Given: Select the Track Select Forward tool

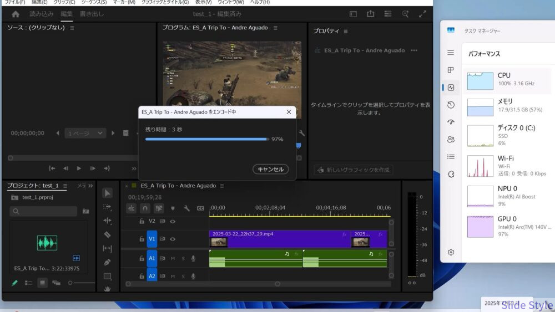Looking at the screenshot, I should point(107,207).
